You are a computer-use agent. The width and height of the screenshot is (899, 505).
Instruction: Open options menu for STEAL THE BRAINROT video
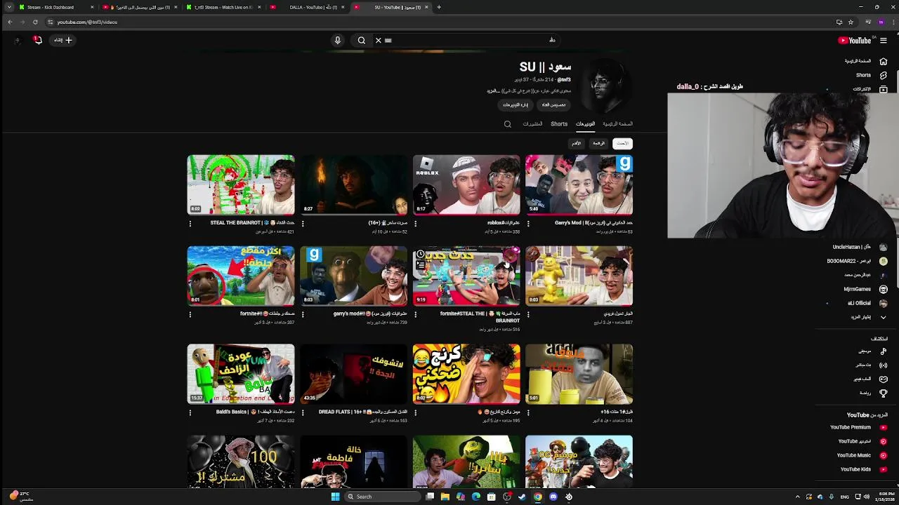point(190,224)
